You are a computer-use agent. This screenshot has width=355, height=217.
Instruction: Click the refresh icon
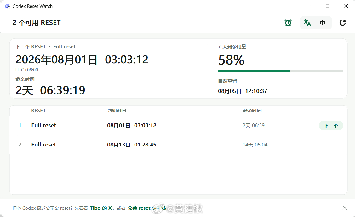tap(342, 23)
